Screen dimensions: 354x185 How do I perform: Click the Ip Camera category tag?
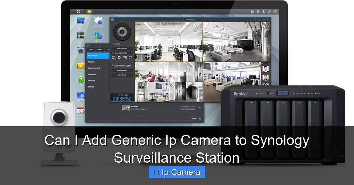click(x=177, y=172)
